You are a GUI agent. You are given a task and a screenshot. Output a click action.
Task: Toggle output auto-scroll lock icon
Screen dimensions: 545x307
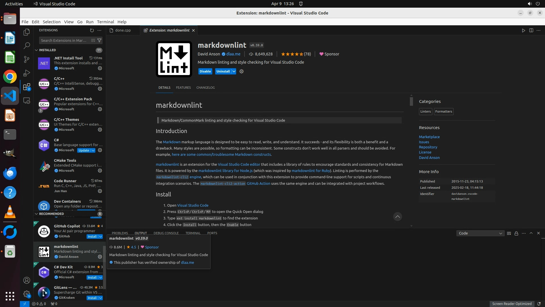coord(516,233)
